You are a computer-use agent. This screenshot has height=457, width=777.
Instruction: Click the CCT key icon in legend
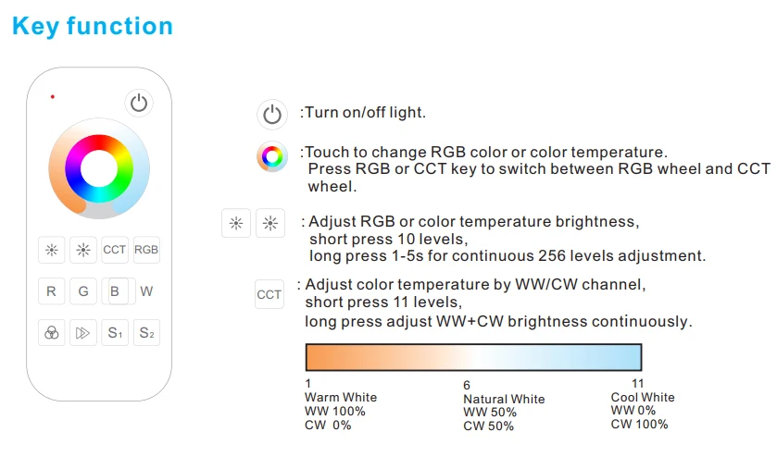pos(269,294)
